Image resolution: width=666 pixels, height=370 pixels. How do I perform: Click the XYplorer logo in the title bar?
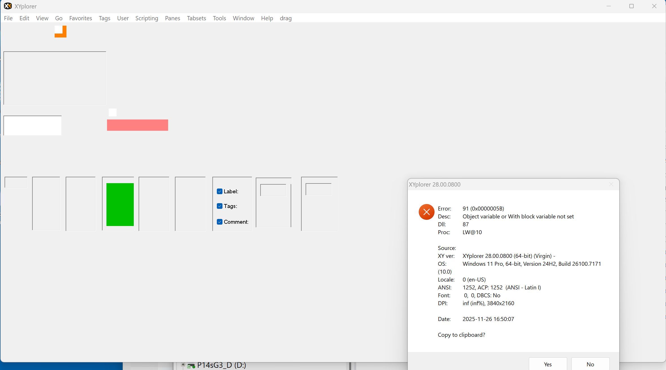coord(8,6)
